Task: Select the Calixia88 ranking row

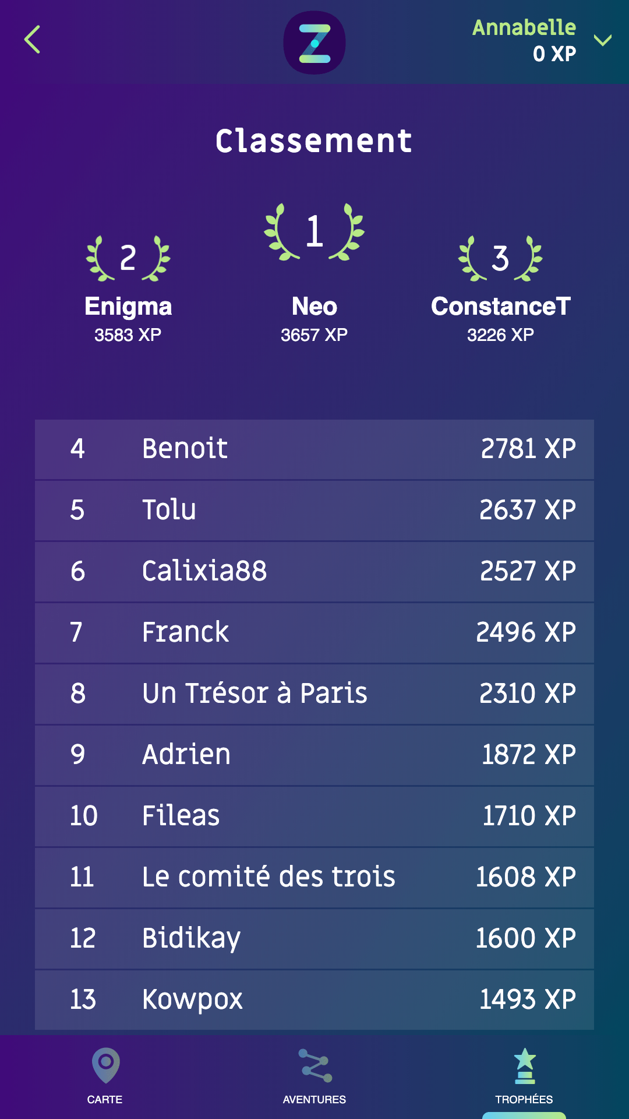Action: pyautogui.click(x=314, y=572)
